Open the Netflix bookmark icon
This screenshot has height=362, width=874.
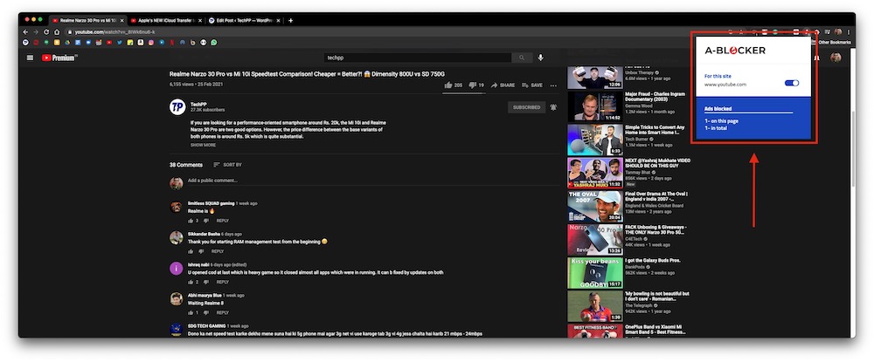click(171, 42)
